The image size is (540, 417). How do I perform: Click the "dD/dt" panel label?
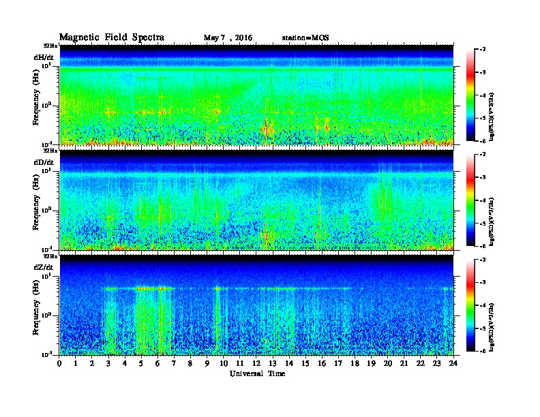(44, 162)
